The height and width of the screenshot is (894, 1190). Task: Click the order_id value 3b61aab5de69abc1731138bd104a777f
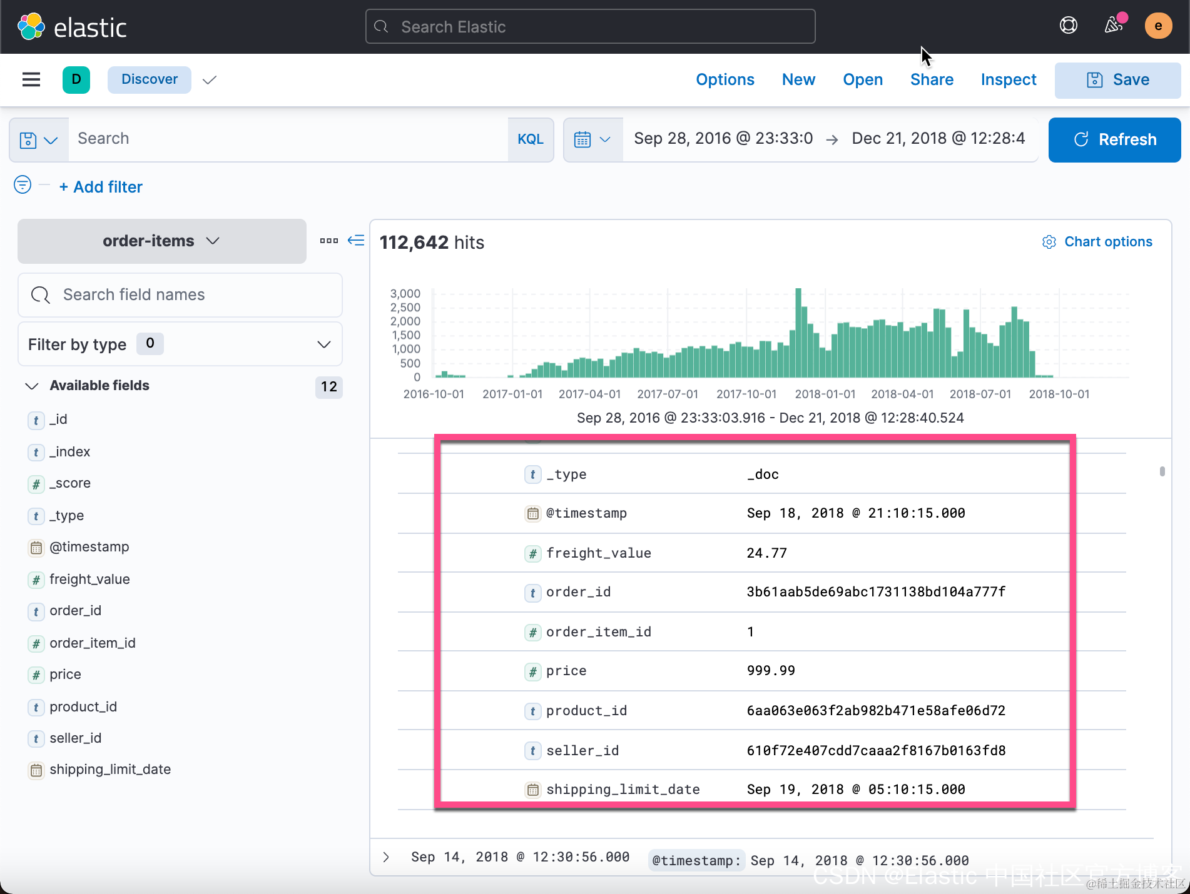[876, 592]
